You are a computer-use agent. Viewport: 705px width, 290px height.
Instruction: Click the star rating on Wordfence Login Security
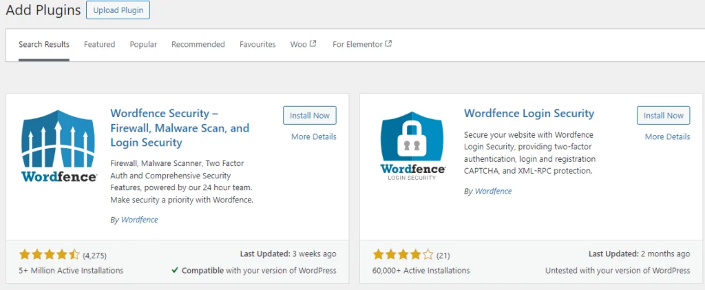point(403,256)
